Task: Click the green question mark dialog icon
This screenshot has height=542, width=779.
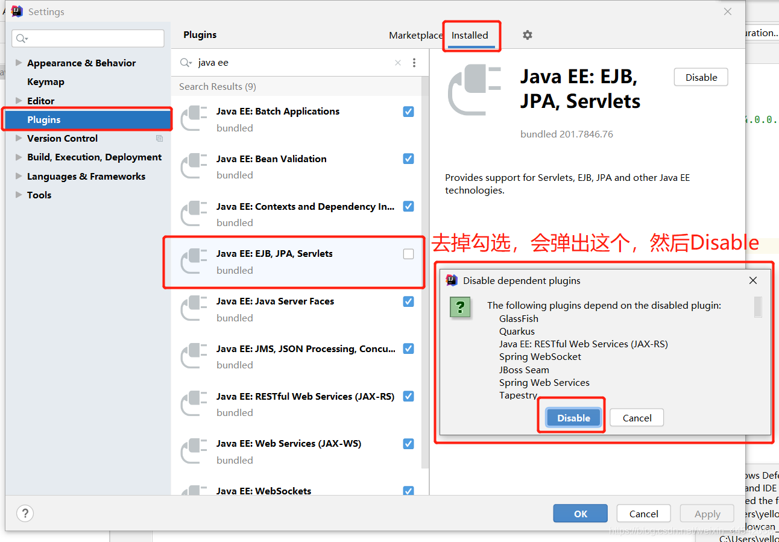Action: tap(460, 308)
